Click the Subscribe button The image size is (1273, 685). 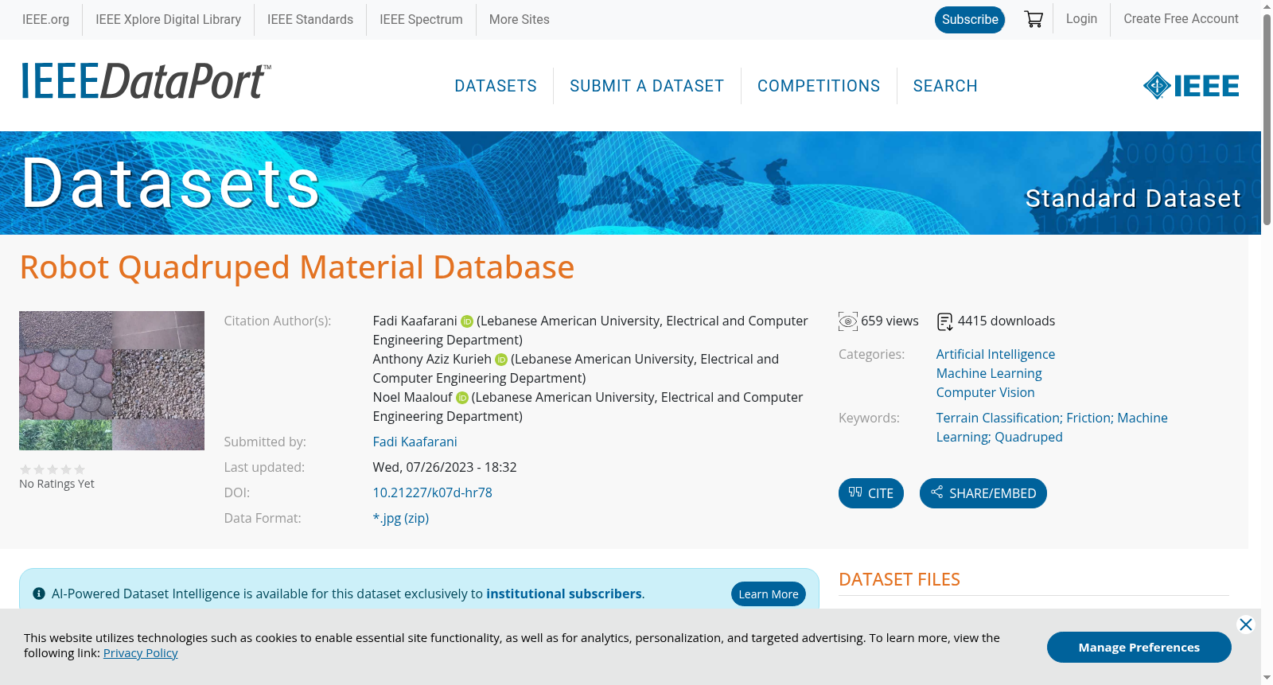(970, 20)
